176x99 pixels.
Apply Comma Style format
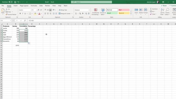pyautogui.click(x=83, y=13)
